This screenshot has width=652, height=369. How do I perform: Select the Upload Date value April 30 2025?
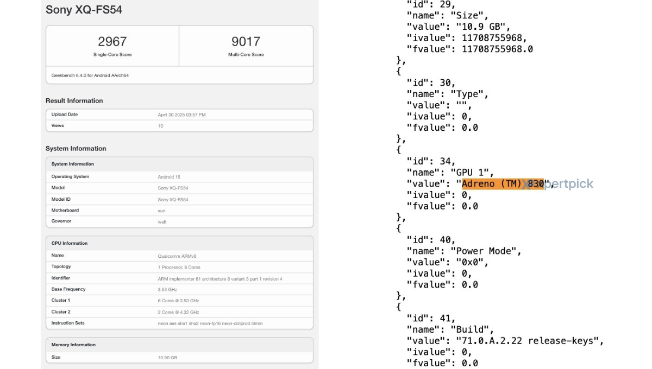(181, 114)
